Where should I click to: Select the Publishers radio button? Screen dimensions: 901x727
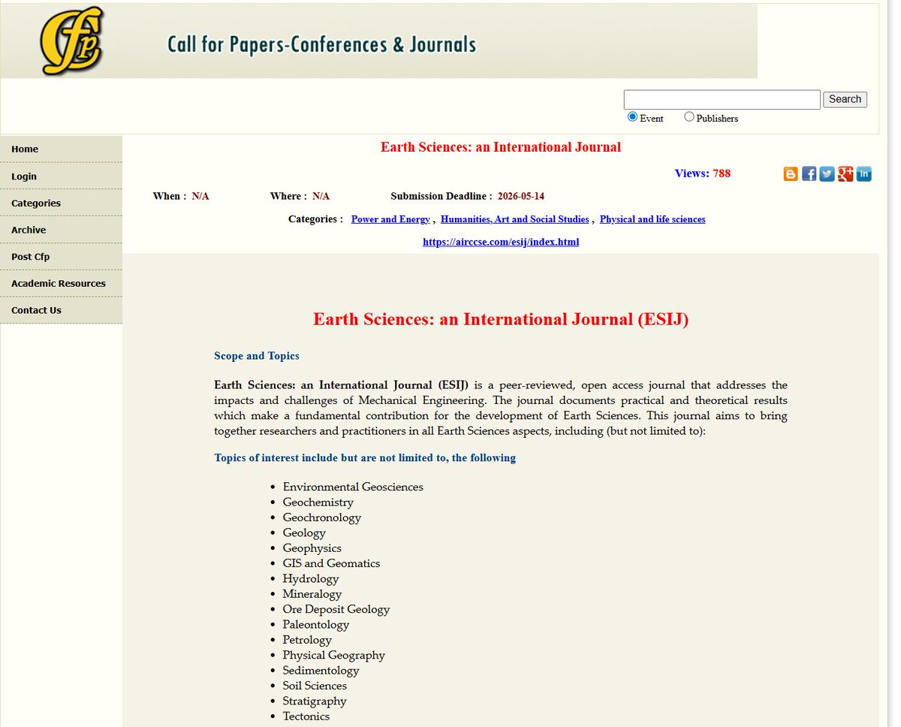pyautogui.click(x=689, y=117)
